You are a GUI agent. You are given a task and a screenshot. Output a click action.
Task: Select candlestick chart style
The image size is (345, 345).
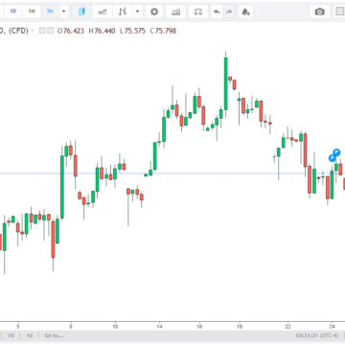coord(81,11)
